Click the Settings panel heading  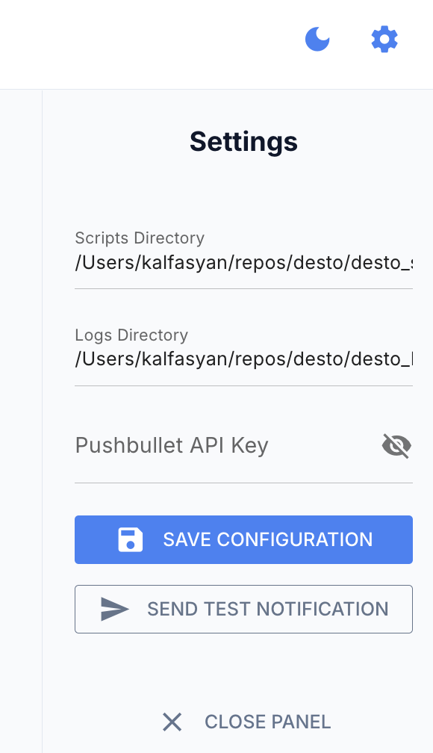point(244,142)
